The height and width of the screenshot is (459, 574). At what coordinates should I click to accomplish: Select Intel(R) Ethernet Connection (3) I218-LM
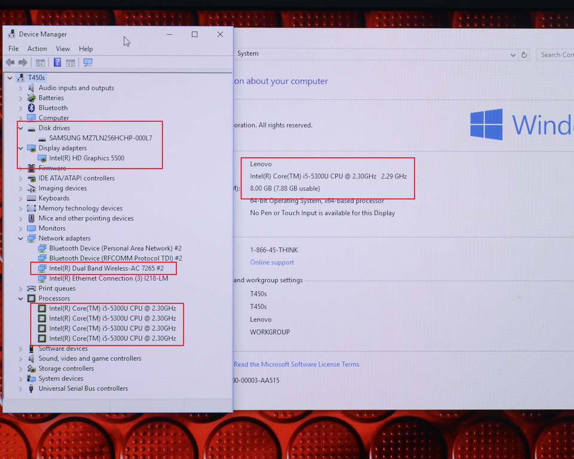pyautogui.click(x=109, y=278)
